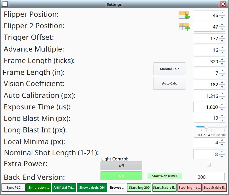229x195 pixels.
Task: Click the Local Minima field showing 4
Action: coord(207,142)
